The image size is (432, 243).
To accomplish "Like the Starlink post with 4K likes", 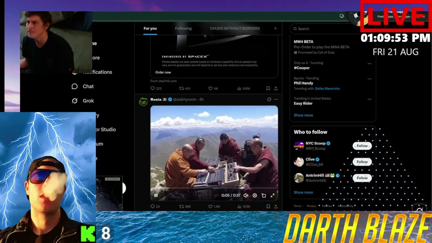I will [x=213, y=88].
